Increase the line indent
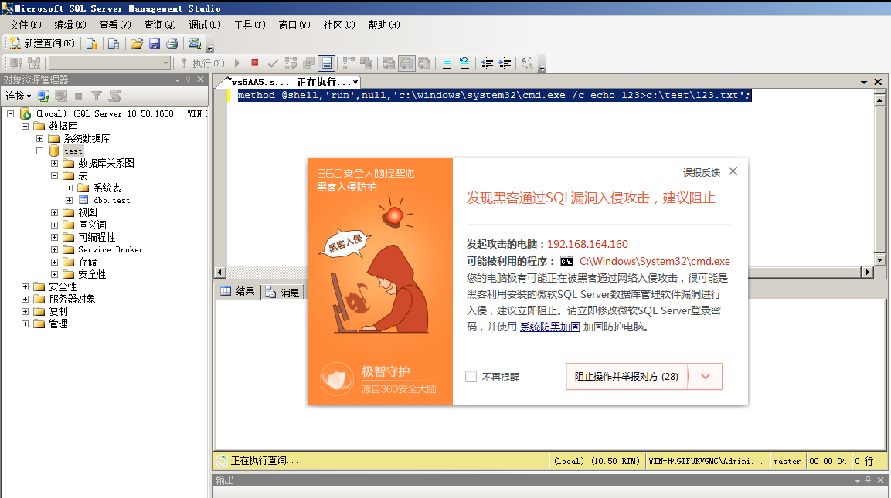The width and height of the screenshot is (891, 498). [x=505, y=63]
